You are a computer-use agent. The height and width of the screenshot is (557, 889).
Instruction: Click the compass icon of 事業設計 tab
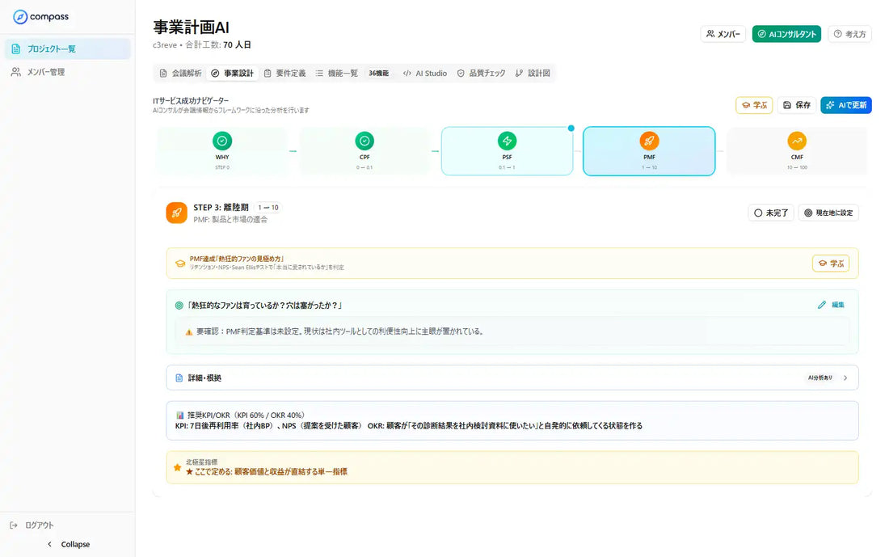click(x=215, y=74)
